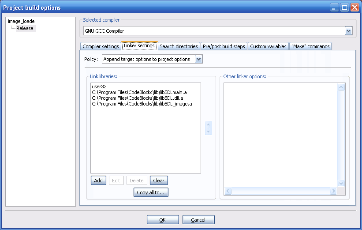
Task: Open the Custom variables tab
Action: (268, 46)
